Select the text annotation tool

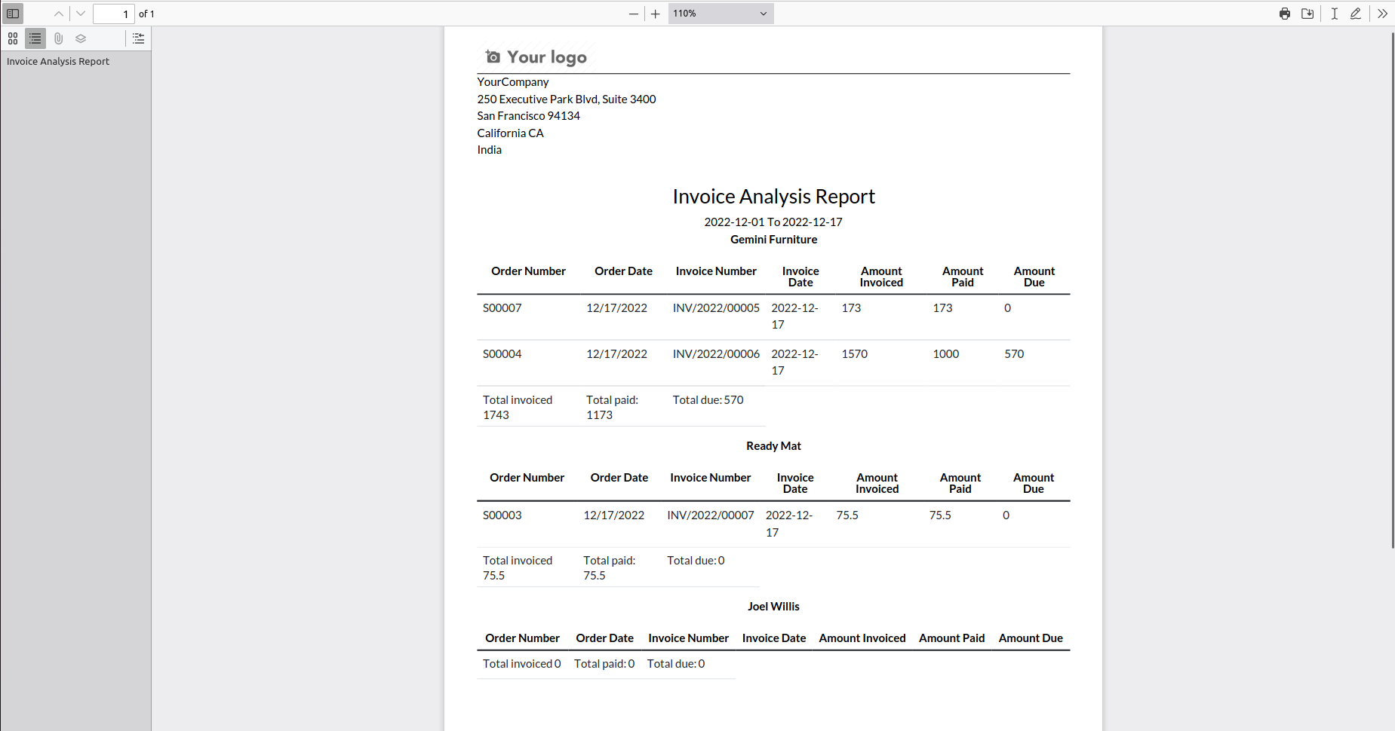pyautogui.click(x=1335, y=14)
